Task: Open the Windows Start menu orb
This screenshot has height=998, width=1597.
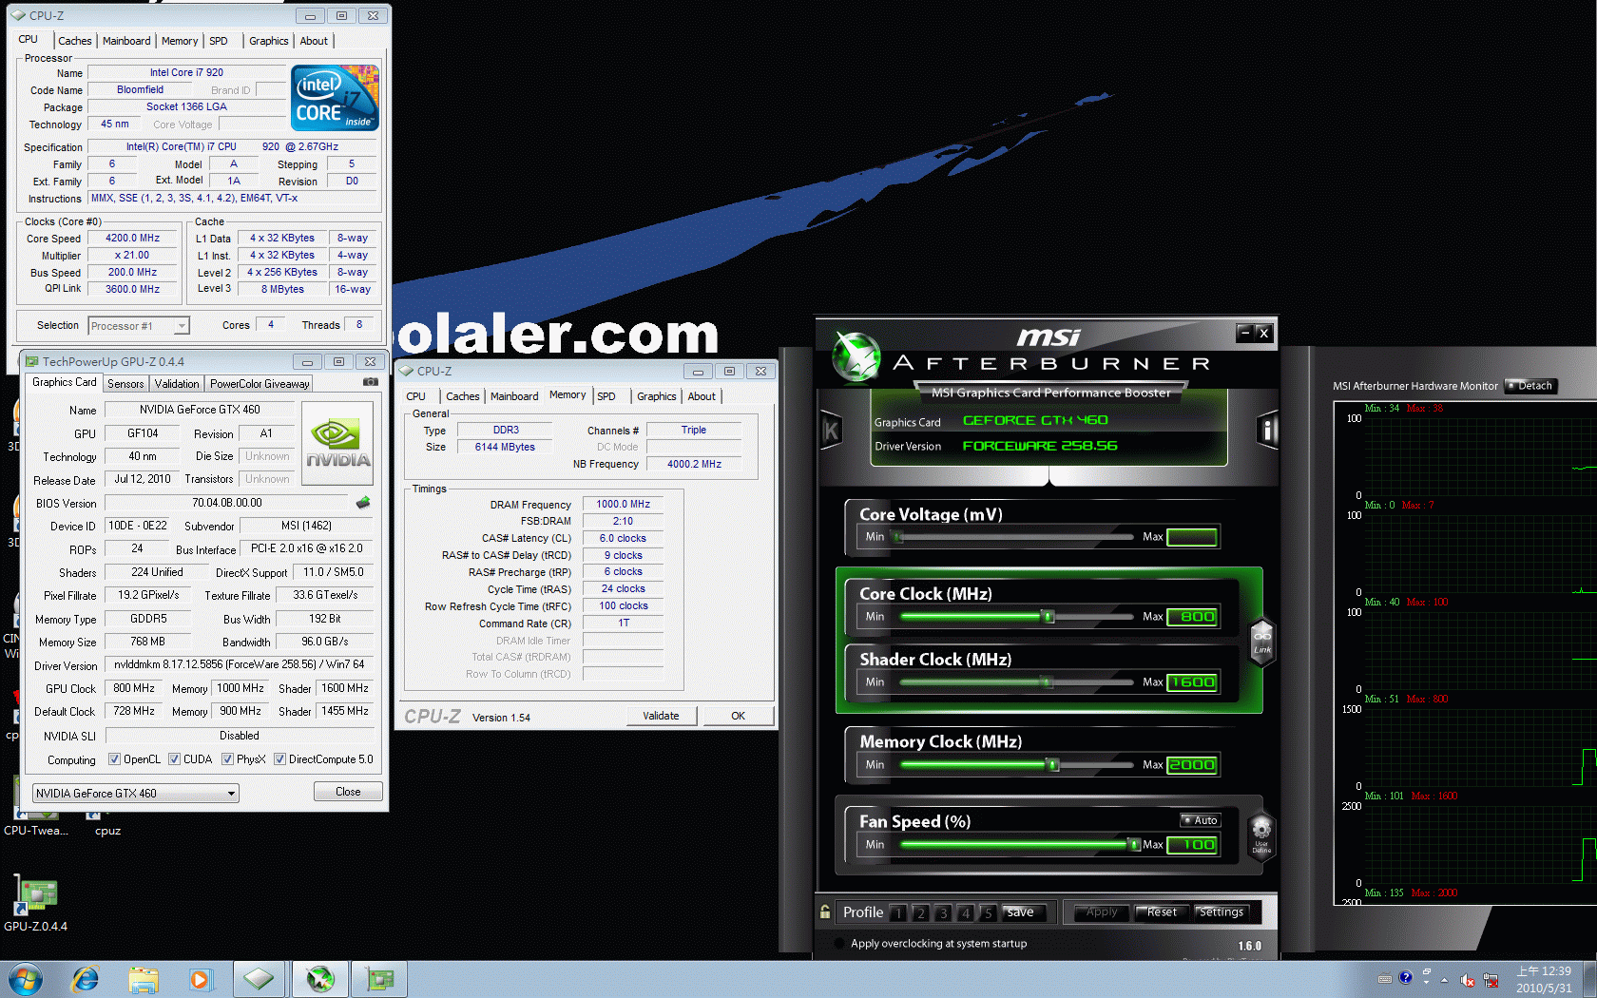Action: pos(25,979)
